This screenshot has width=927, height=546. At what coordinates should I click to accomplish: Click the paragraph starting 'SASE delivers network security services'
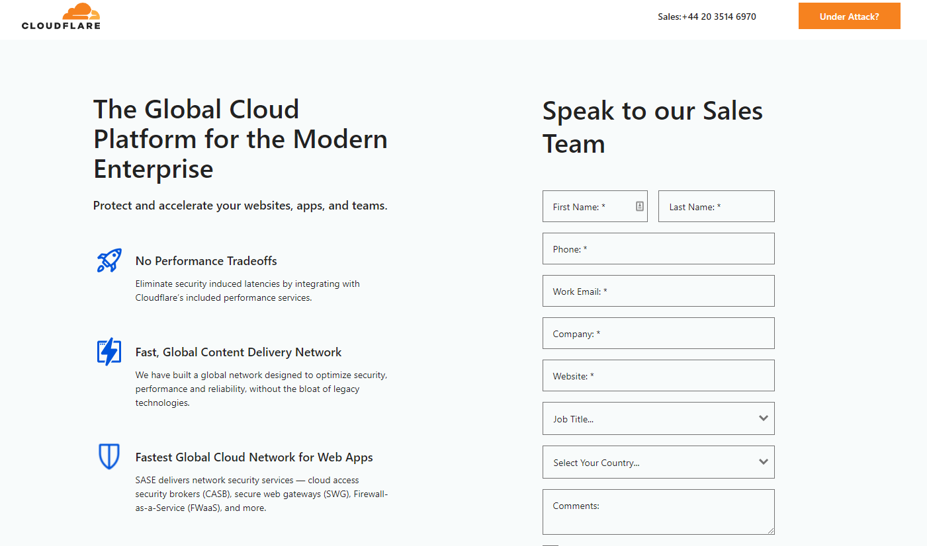[261, 494]
